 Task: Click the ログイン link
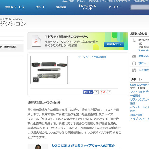(81, 1)
